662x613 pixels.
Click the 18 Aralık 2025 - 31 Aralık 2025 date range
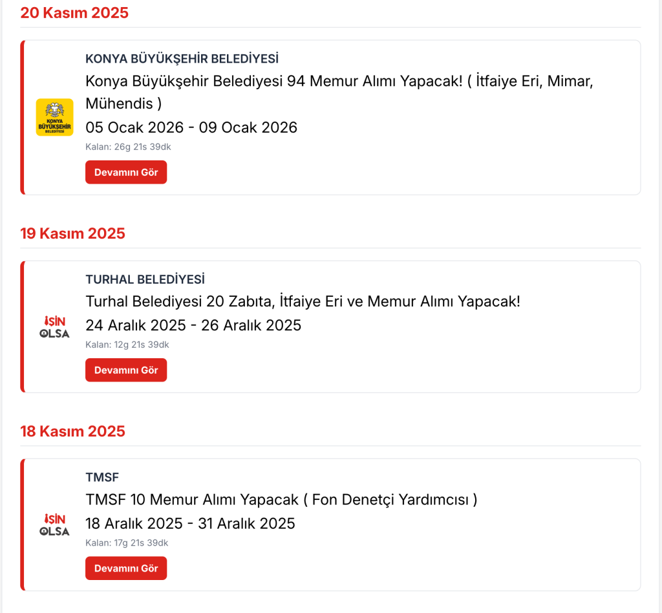(190, 523)
